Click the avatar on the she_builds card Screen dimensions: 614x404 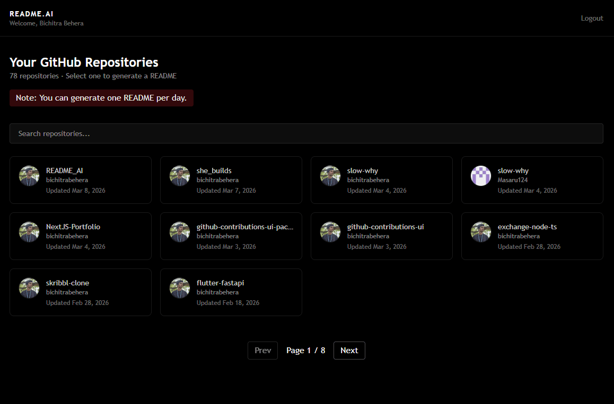(x=180, y=175)
